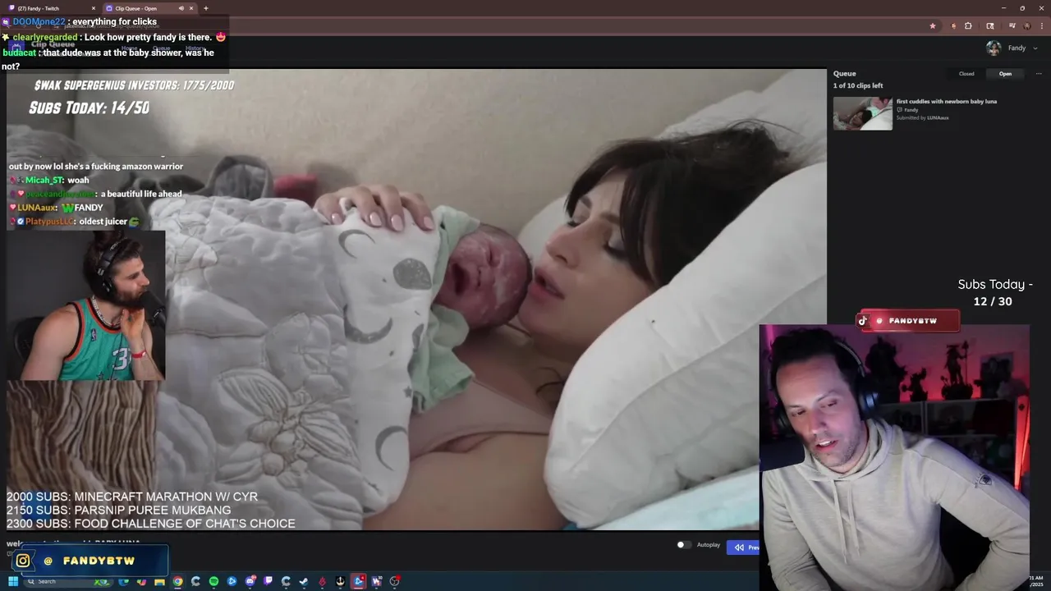Viewport: 1051px width, 591px height.
Task: Click the clip video player
Action: (416, 300)
